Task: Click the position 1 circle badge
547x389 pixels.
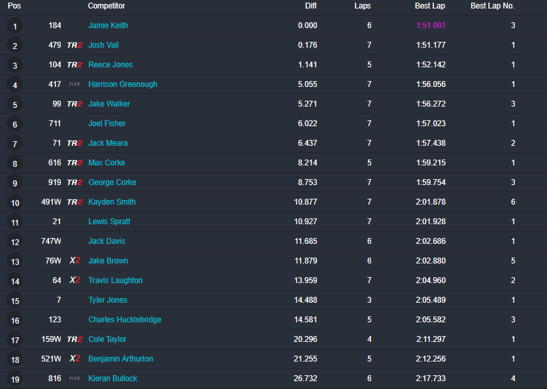Action: 14,25
